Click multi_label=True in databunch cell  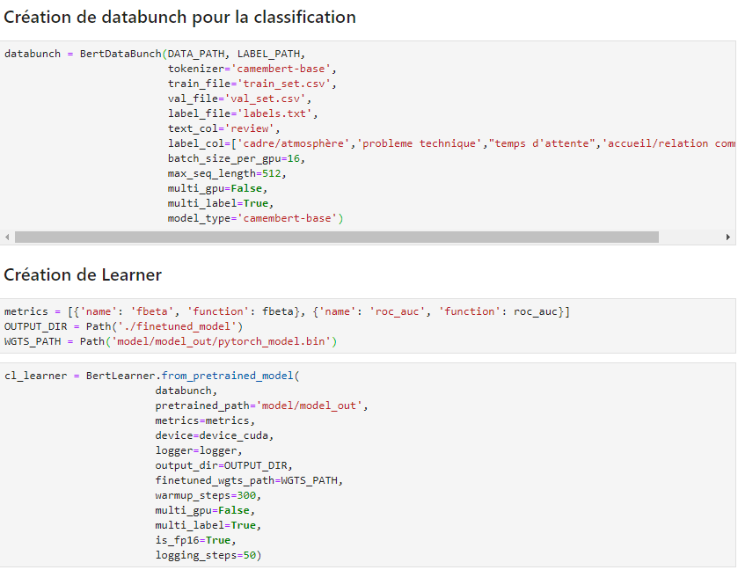click(220, 203)
